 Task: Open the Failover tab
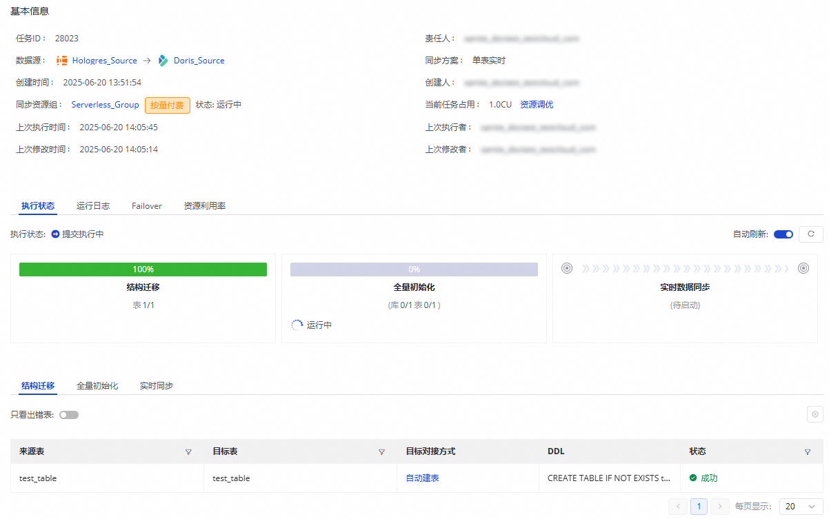(x=147, y=205)
